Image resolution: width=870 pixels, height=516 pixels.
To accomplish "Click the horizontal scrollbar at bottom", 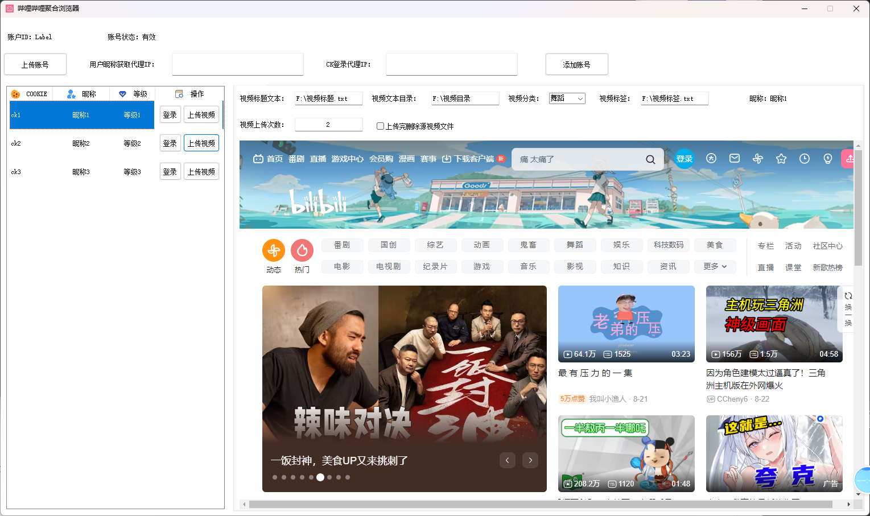I will pos(541,504).
